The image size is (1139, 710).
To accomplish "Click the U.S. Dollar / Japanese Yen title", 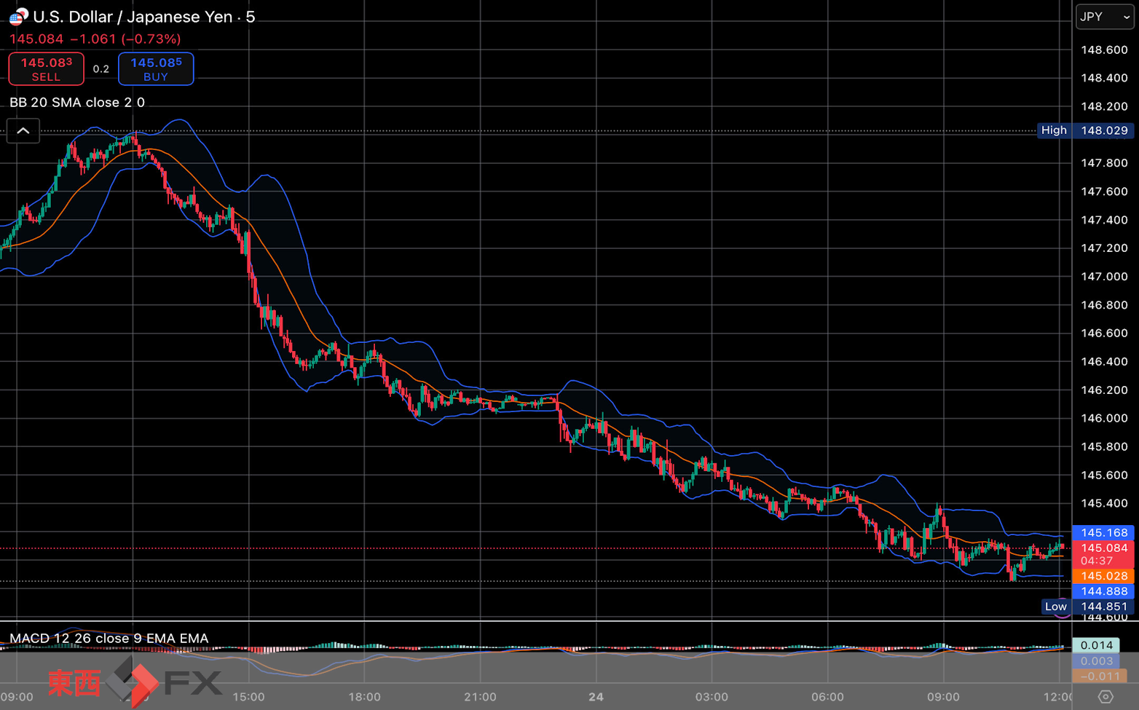I will 144,17.
